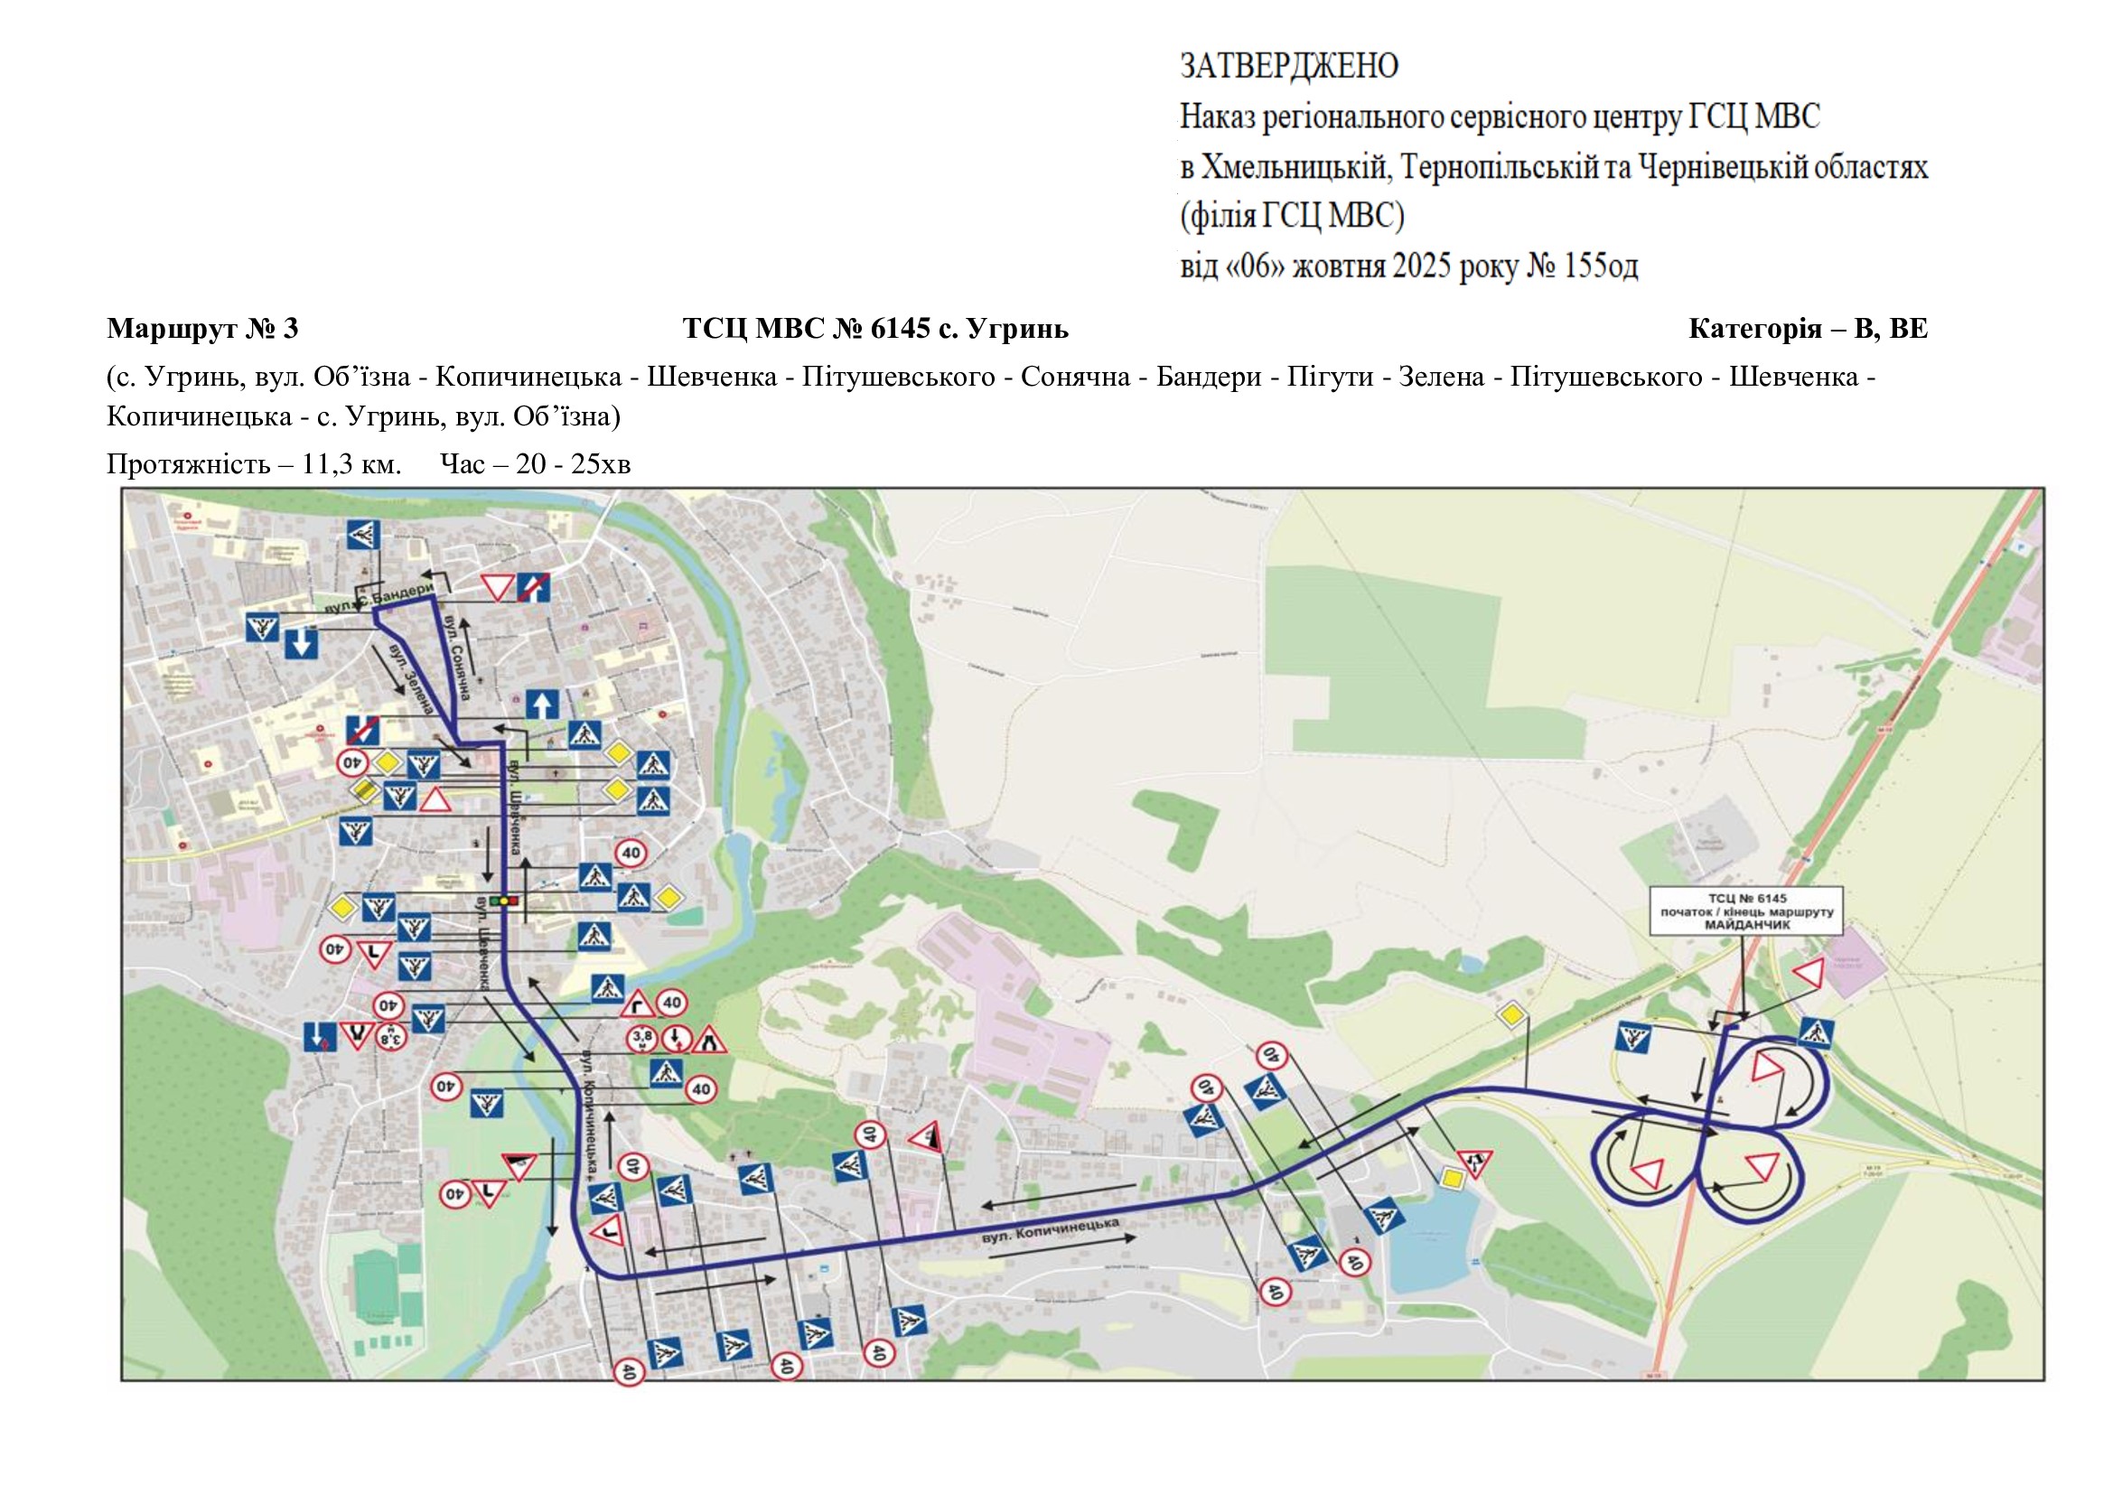Screen dimensions: 2113x1494
Task: Select the round oncoming-traffic priority sign
Action: pos(676,1039)
